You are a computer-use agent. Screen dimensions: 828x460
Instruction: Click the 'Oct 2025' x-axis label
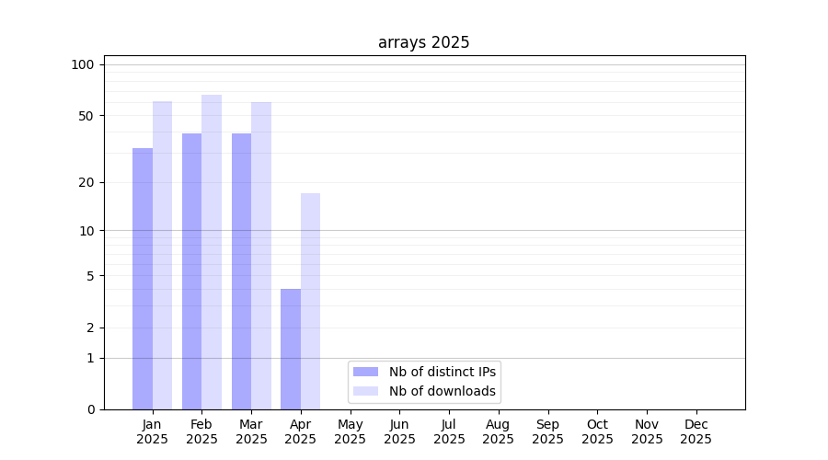(x=597, y=431)
